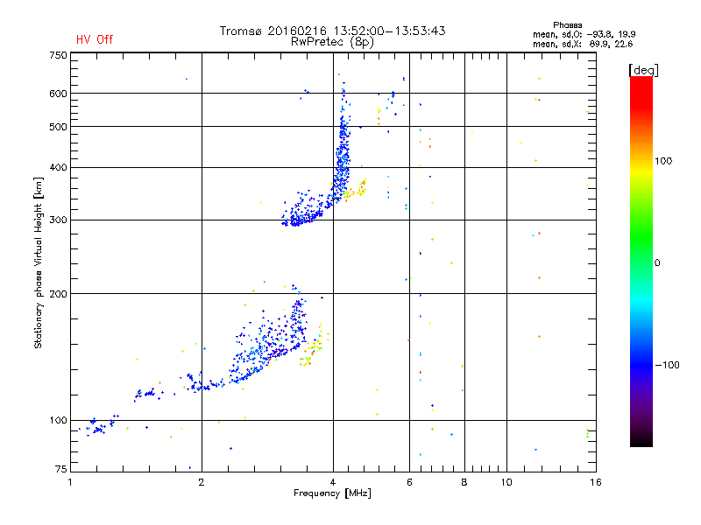Click the 'RwPretec (8p)' subtitle
Screen dimensions: 701x525
point(332,42)
